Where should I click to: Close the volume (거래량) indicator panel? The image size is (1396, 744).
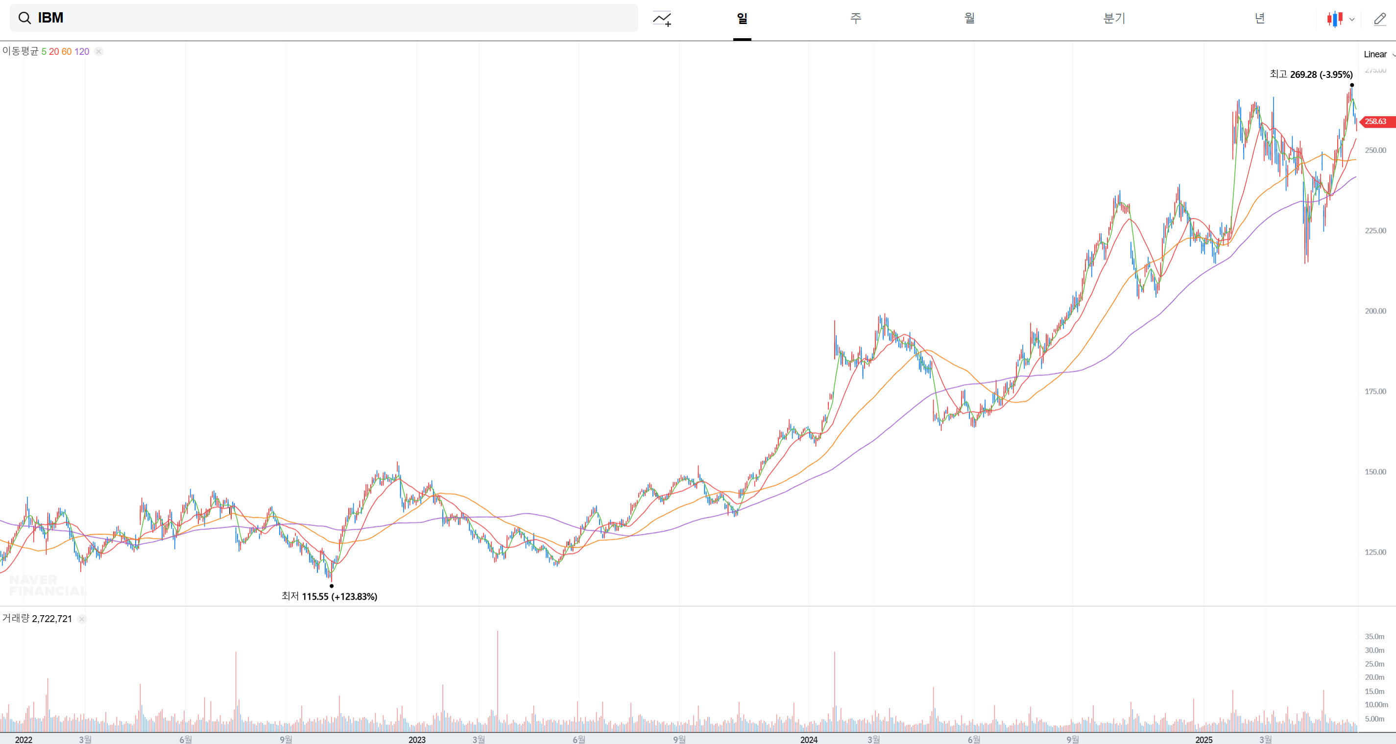81,619
